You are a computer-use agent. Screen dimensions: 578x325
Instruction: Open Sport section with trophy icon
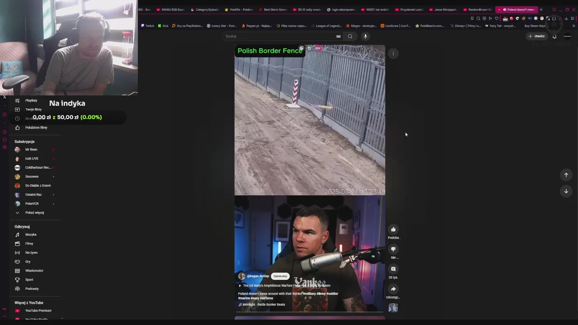point(29,280)
